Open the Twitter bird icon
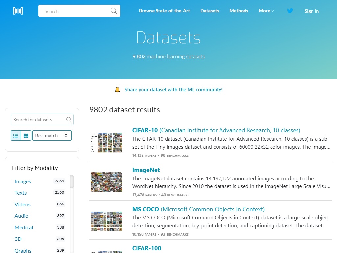 pyautogui.click(x=290, y=11)
